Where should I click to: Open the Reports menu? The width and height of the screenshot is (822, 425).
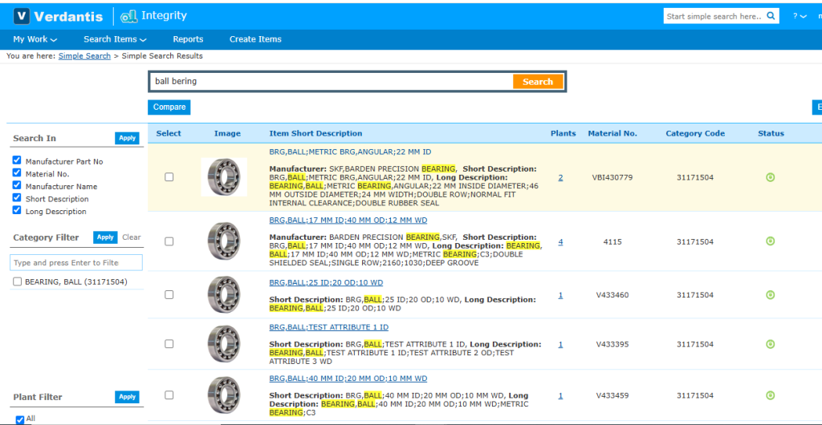tap(188, 39)
